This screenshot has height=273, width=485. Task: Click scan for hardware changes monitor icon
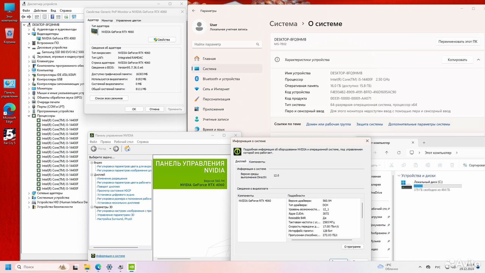click(74, 17)
